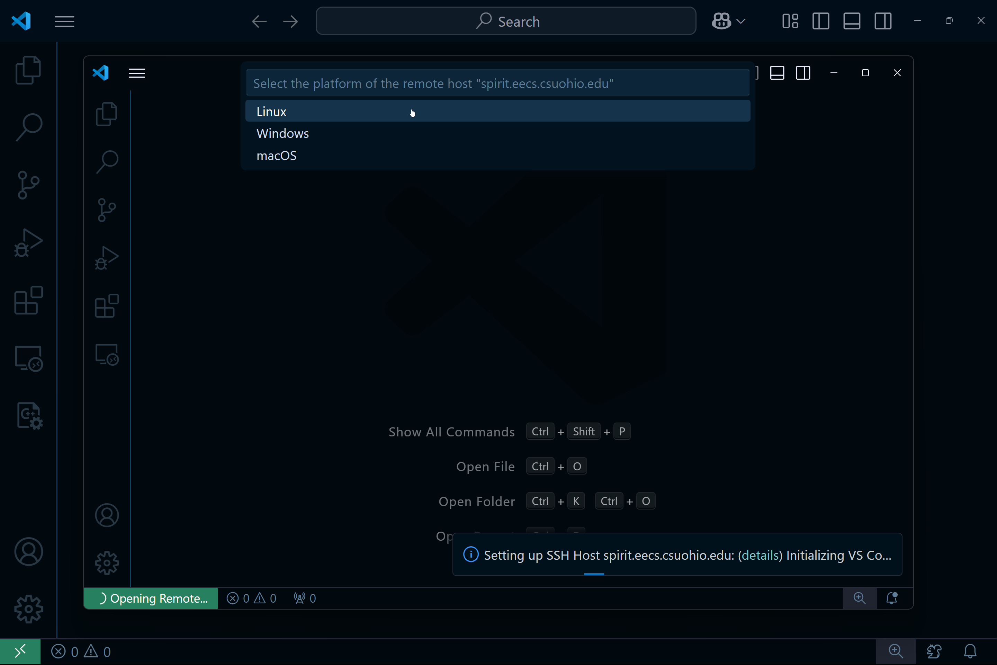Go back using the title bar arrow
Viewport: 997px width, 665px height.
pos(259,21)
